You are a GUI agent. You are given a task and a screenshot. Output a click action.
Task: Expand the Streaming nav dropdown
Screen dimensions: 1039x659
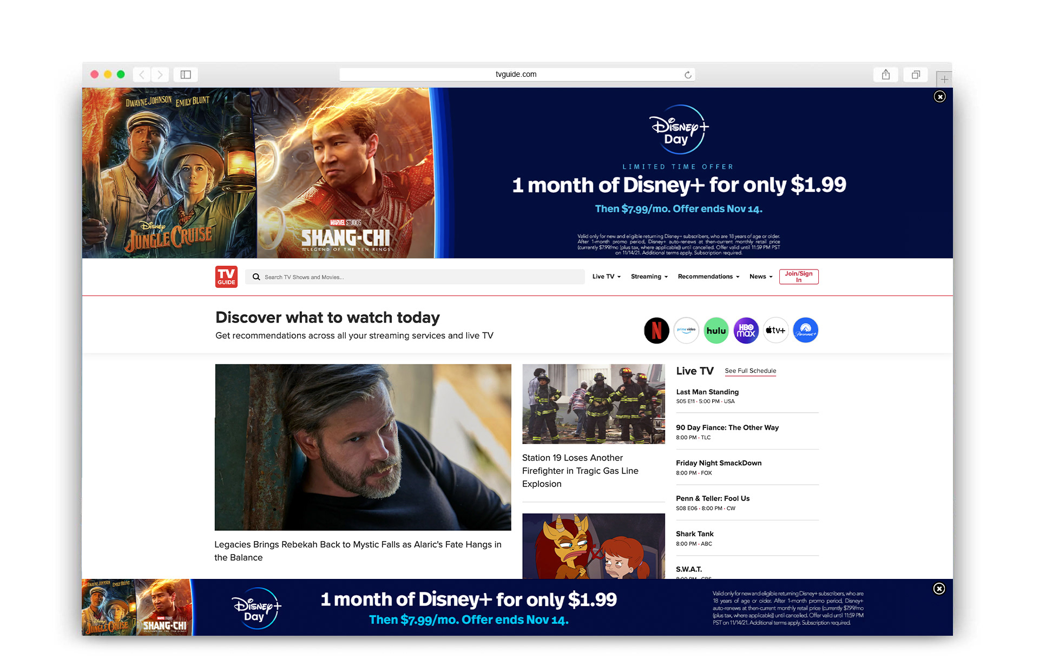(649, 276)
